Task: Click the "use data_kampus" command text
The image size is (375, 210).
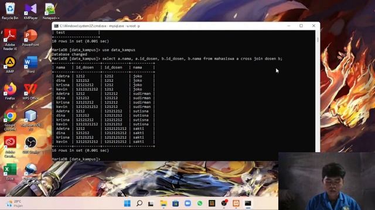Action: click(118, 50)
